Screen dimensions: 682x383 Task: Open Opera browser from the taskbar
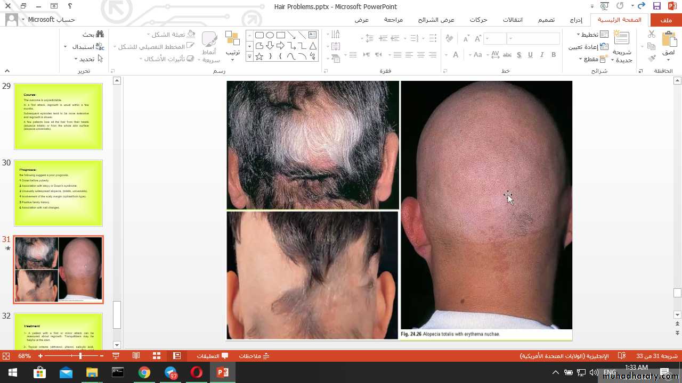coord(197,372)
